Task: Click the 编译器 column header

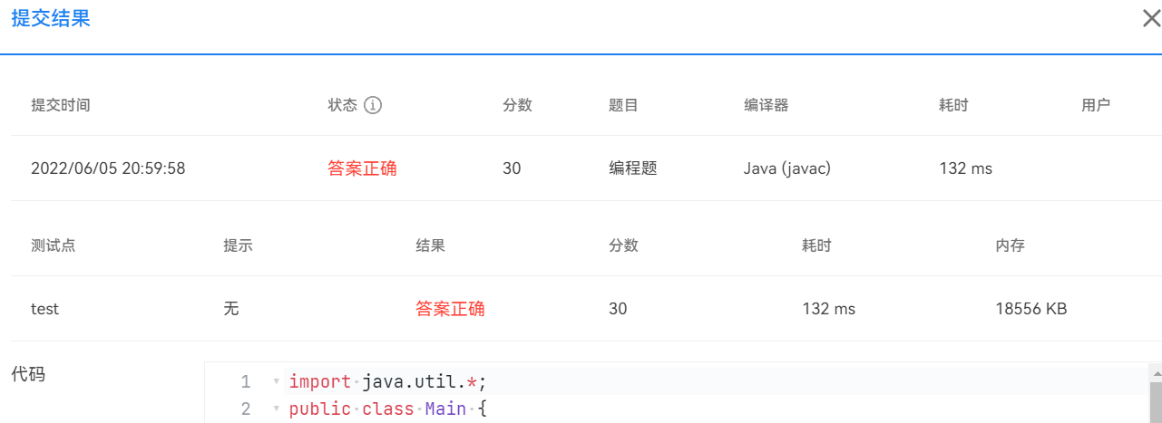Action: coord(766,105)
